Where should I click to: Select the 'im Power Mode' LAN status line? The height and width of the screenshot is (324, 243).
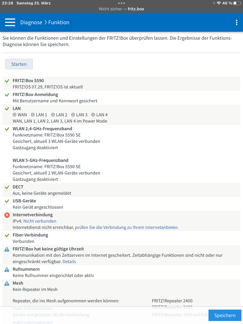(x=60, y=121)
